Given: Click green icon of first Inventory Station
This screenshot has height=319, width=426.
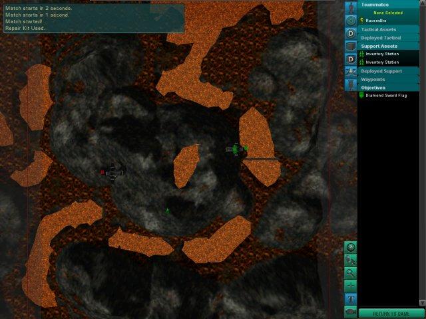Looking at the screenshot, I should pyautogui.click(x=361, y=54).
